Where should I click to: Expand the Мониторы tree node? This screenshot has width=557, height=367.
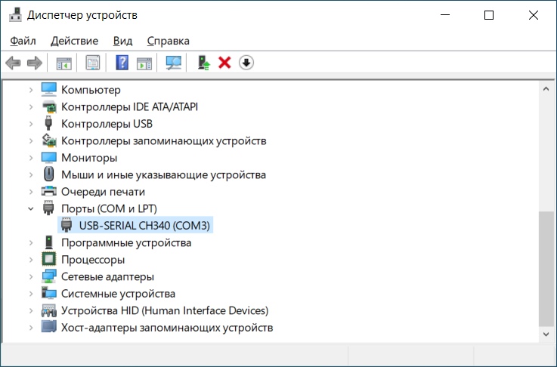click(x=31, y=157)
